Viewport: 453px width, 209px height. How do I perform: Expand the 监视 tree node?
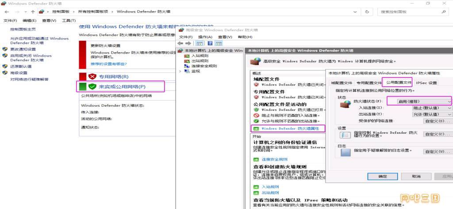(180, 71)
